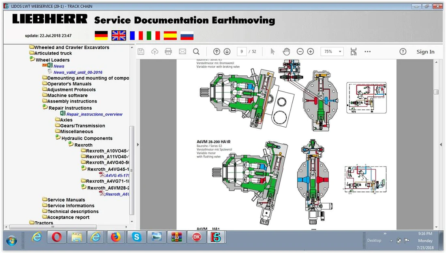Open the Repair_instructions_overview link
This screenshot has height=253, width=446.
(94, 114)
